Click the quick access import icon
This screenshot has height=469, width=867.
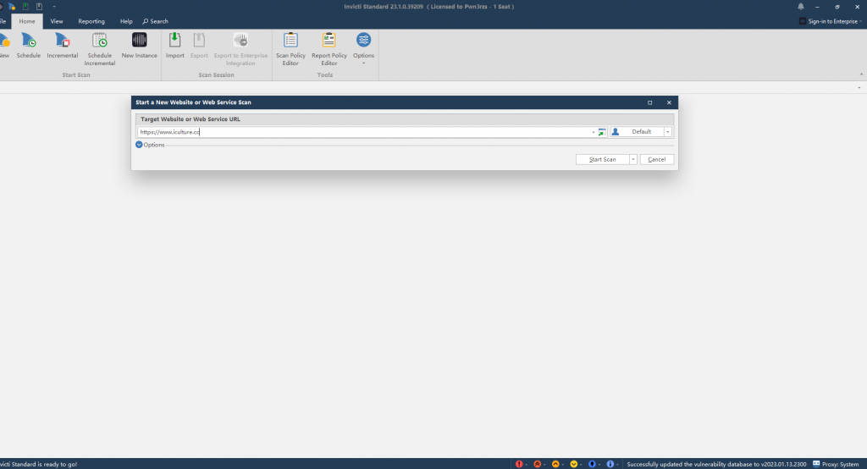[x=25, y=7]
